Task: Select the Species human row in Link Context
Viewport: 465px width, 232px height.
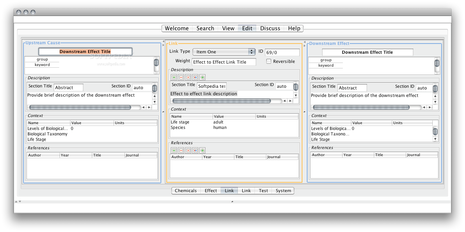Action: (x=234, y=128)
